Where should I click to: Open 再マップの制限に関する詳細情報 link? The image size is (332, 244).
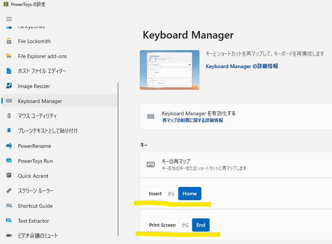(193, 120)
